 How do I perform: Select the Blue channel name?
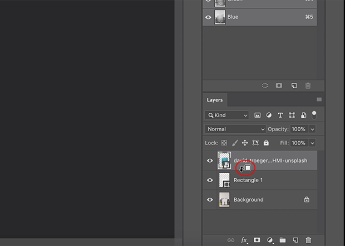coord(233,17)
